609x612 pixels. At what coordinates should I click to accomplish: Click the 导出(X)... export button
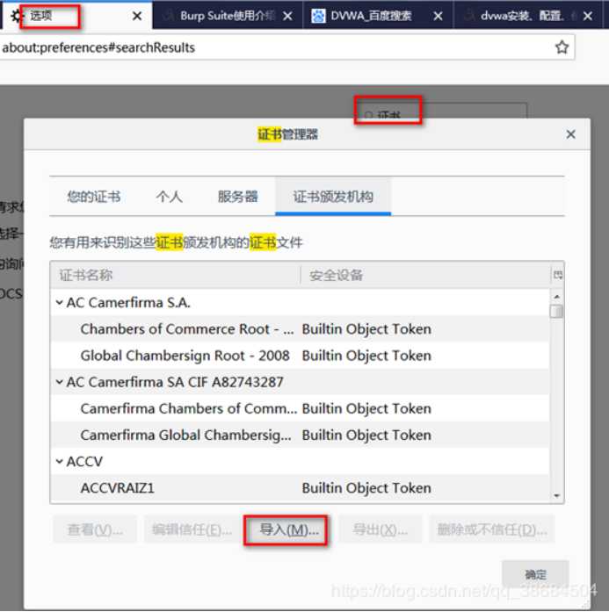(381, 530)
